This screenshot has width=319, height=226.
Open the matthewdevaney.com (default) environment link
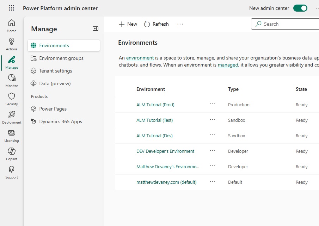point(166,182)
